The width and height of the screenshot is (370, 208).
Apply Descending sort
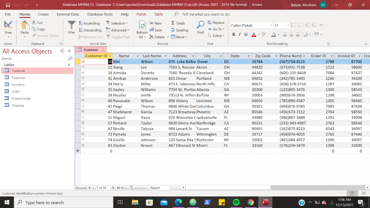pos(90,30)
